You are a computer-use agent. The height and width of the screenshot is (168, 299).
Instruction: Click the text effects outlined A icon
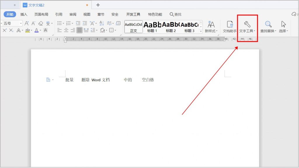[x=18, y=30]
